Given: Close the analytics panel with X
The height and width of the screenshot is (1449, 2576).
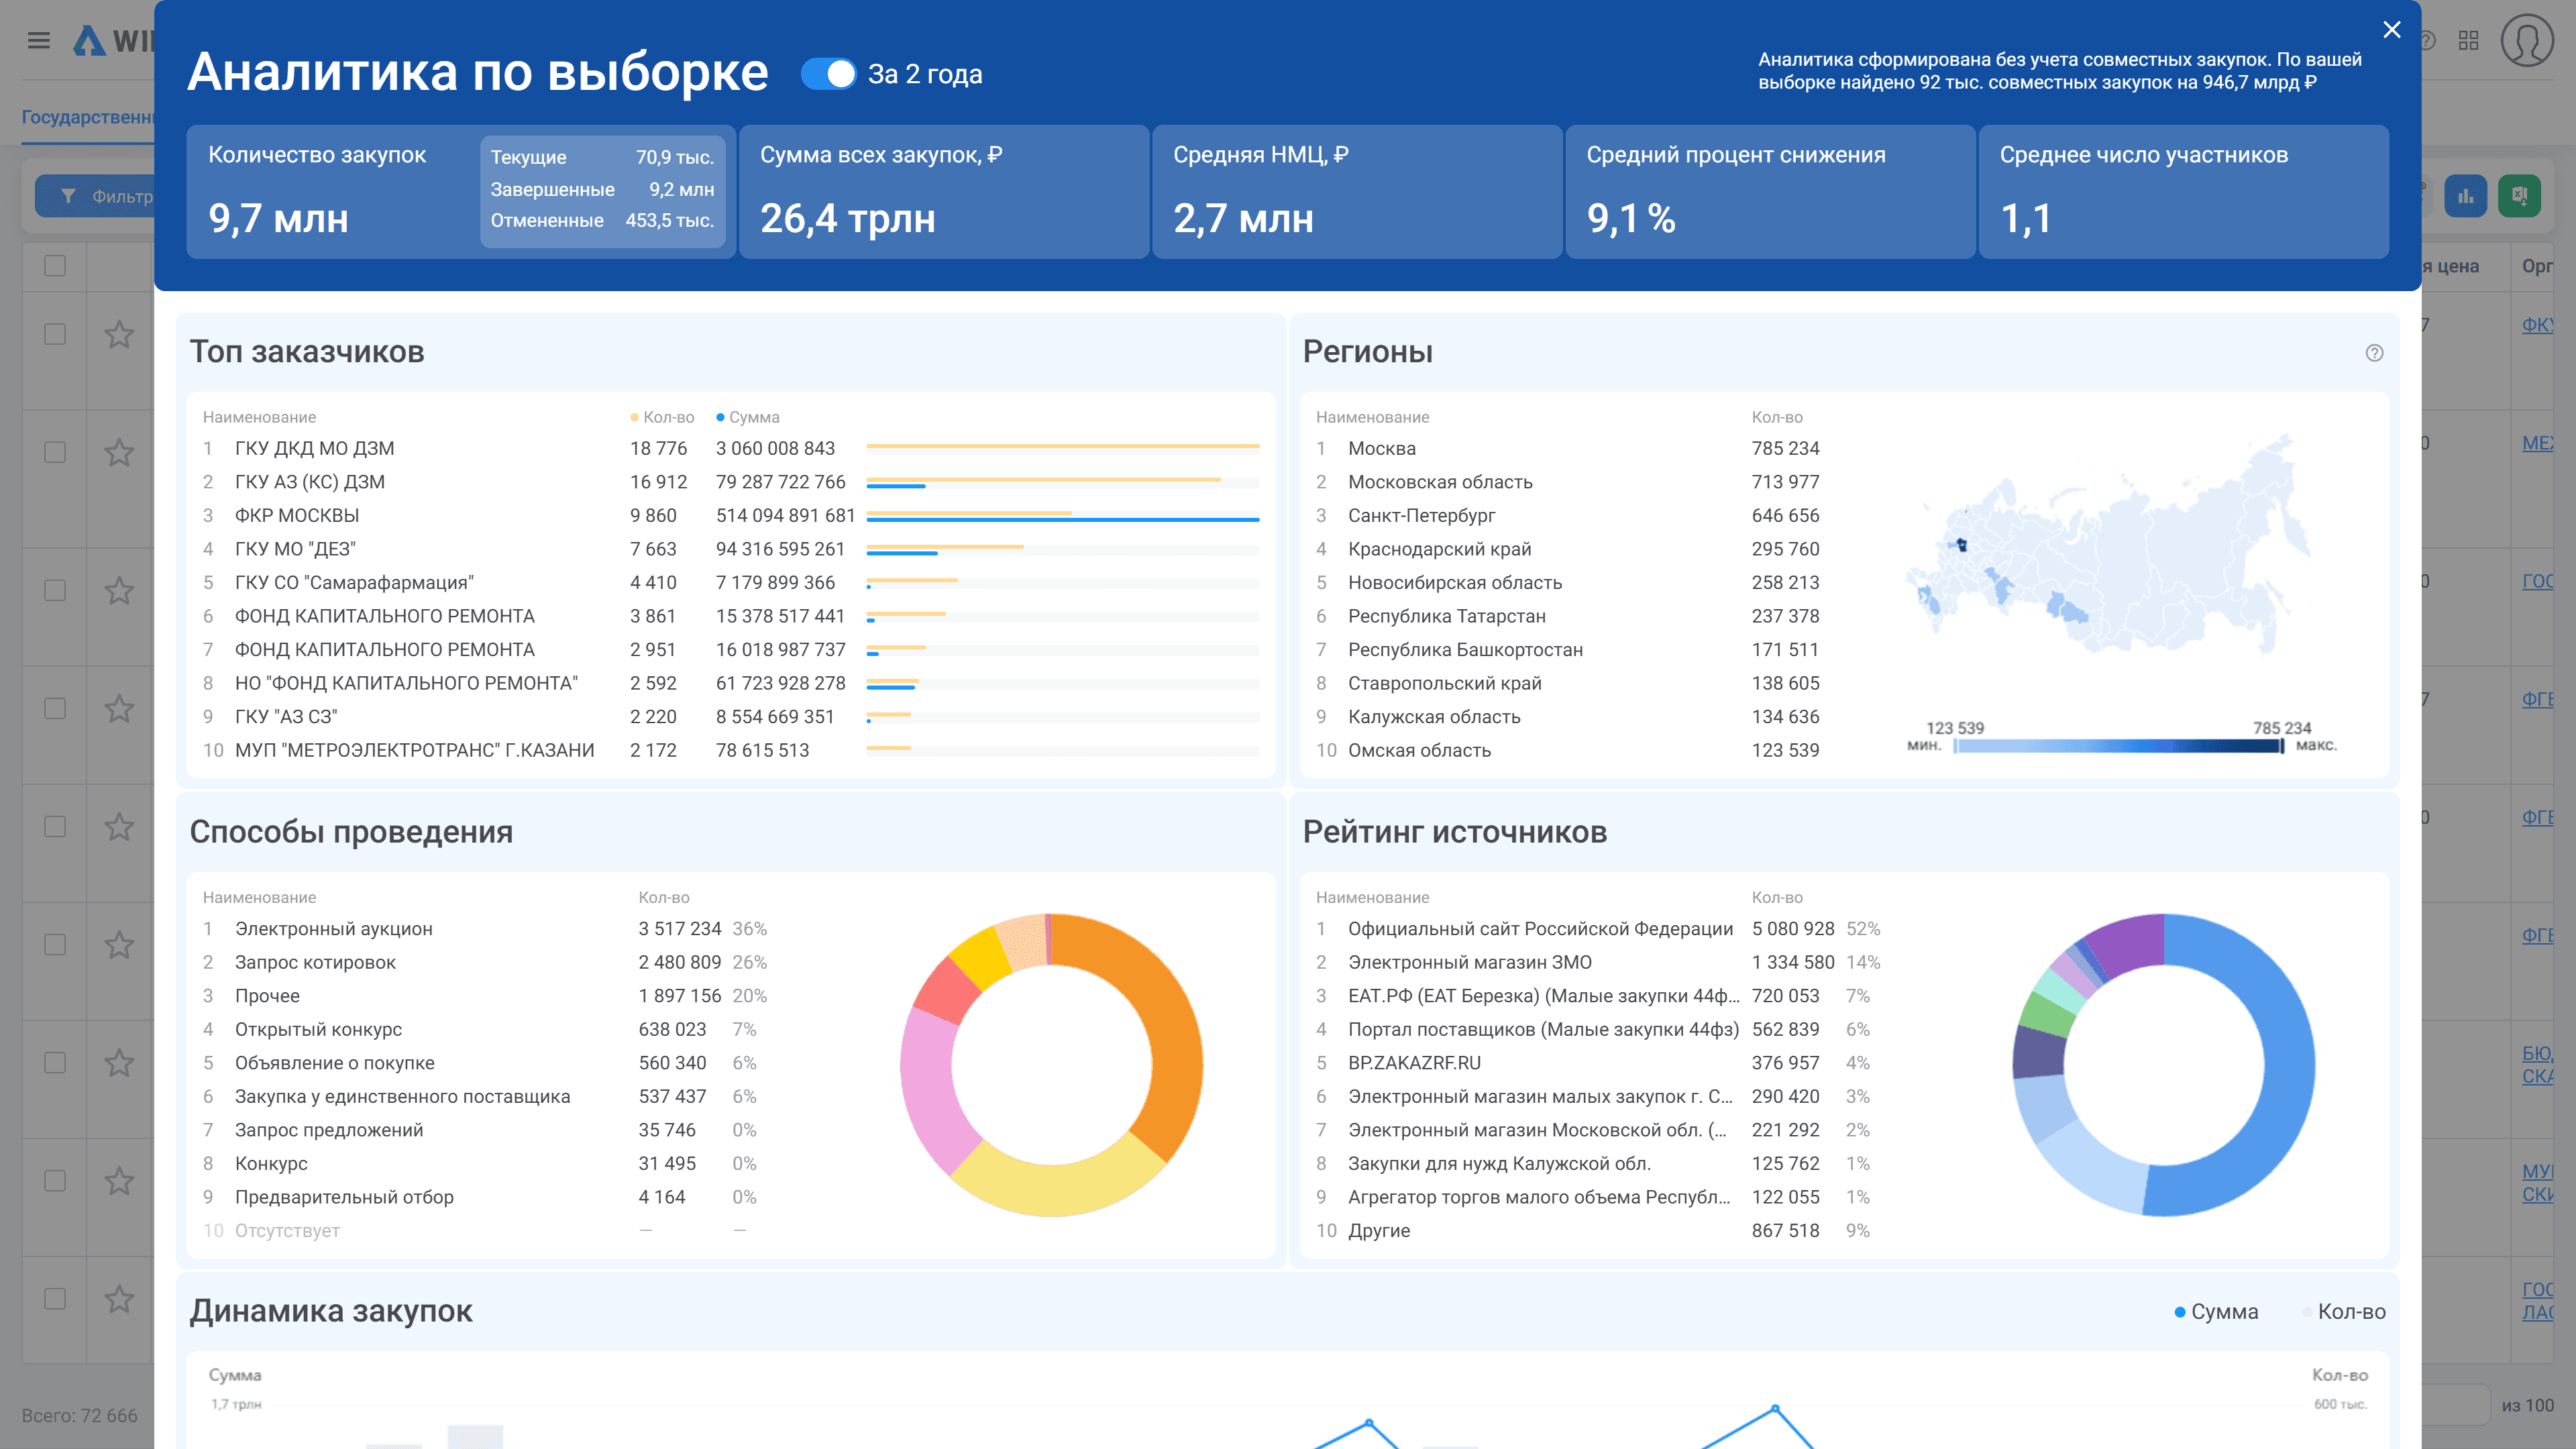Looking at the screenshot, I should 2391,30.
